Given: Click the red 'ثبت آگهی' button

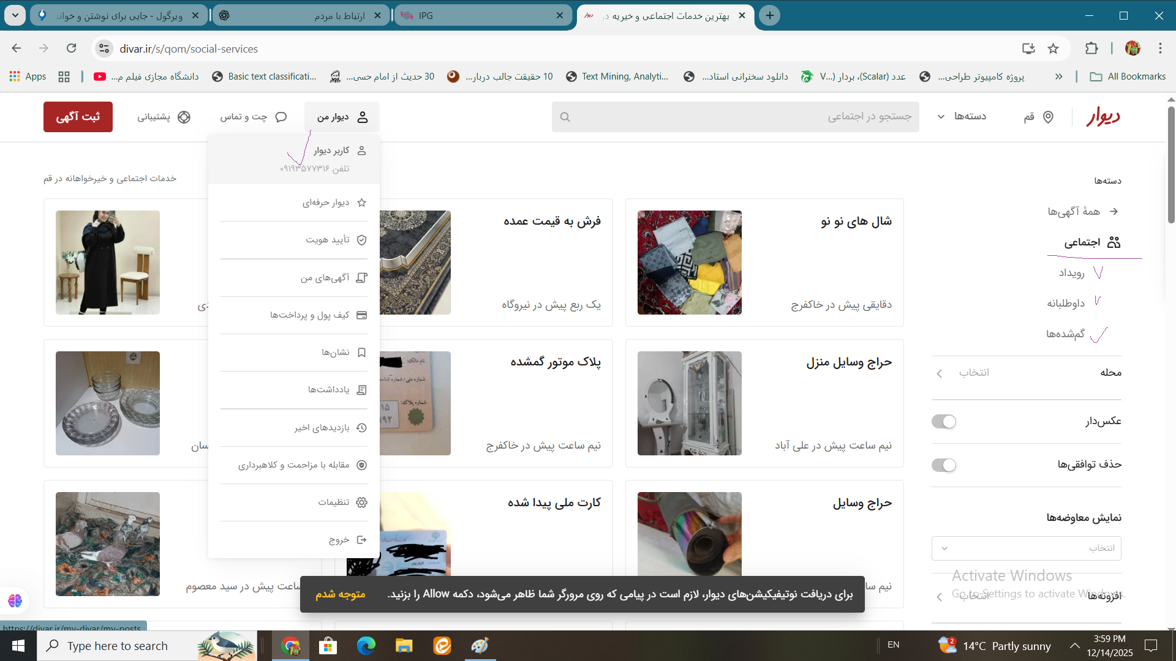Looking at the screenshot, I should [x=78, y=117].
